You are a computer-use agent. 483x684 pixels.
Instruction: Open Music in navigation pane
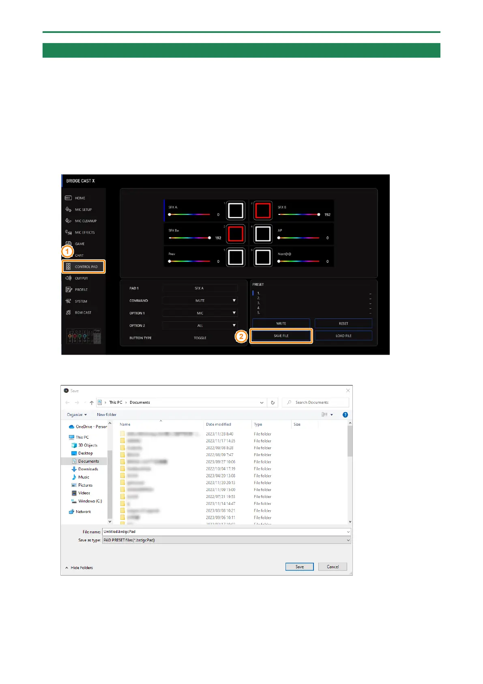[x=80, y=477]
